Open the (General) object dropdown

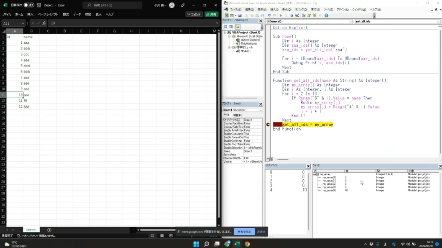pyautogui.click(x=350, y=22)
